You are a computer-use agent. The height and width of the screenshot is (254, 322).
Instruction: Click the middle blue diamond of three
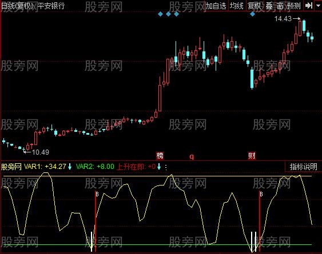coord(168,14)
